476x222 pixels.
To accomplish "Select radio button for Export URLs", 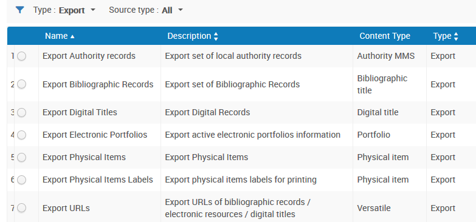I will pyautogui.click(x=21, y=208).
